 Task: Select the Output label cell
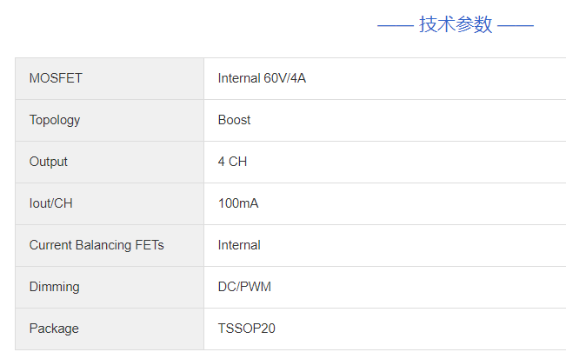(x=49, y=162)
